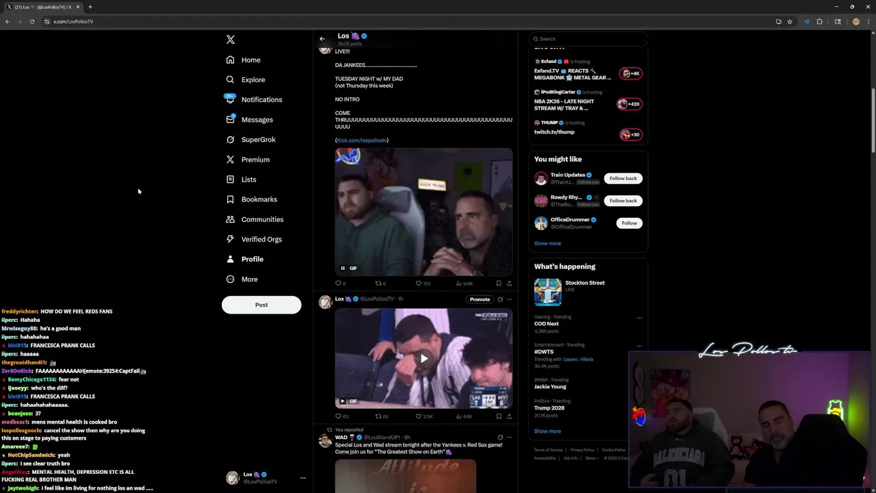The width and height of the screenshot is (876, 493).
Task: Open COD Next trending topic
Action: pos(547,324)
